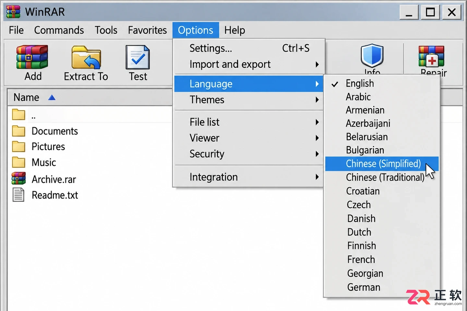Select Belarusian from the language list
Image resolution: width=467 pixels, height=311 pixels.
[382, 137]
